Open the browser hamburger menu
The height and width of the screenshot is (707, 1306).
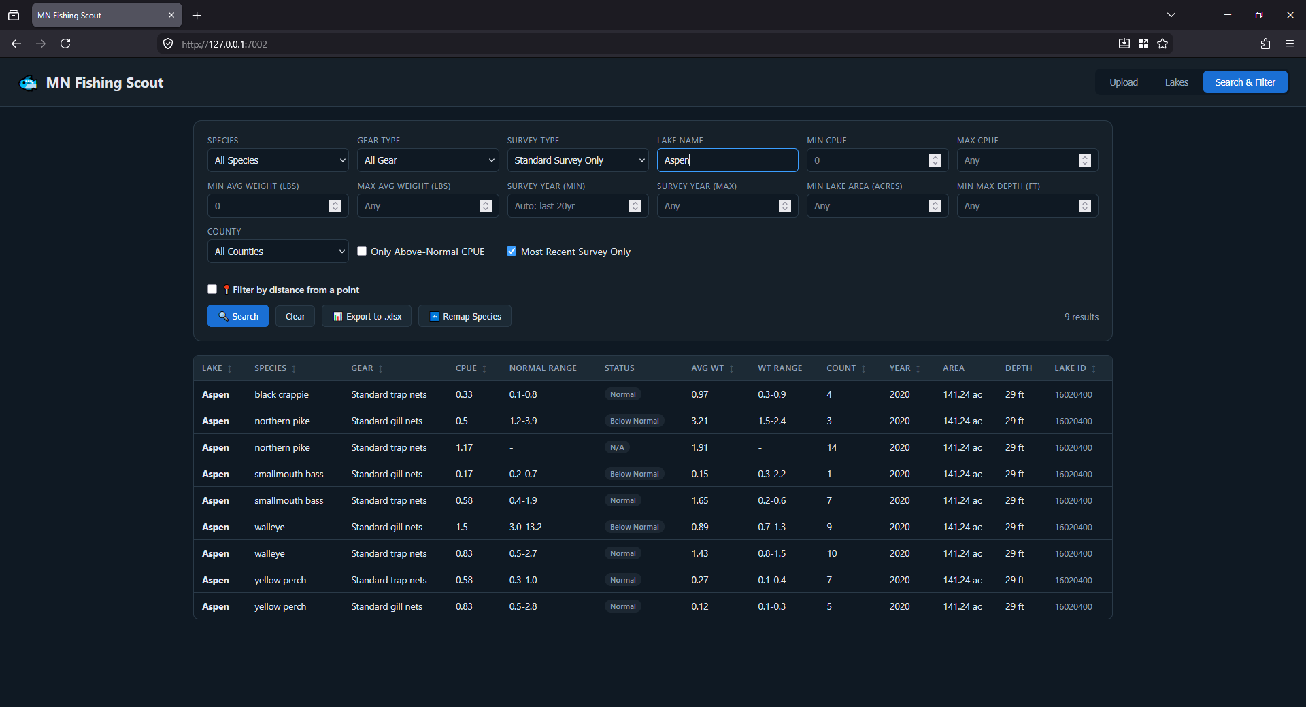point(1290,44)
